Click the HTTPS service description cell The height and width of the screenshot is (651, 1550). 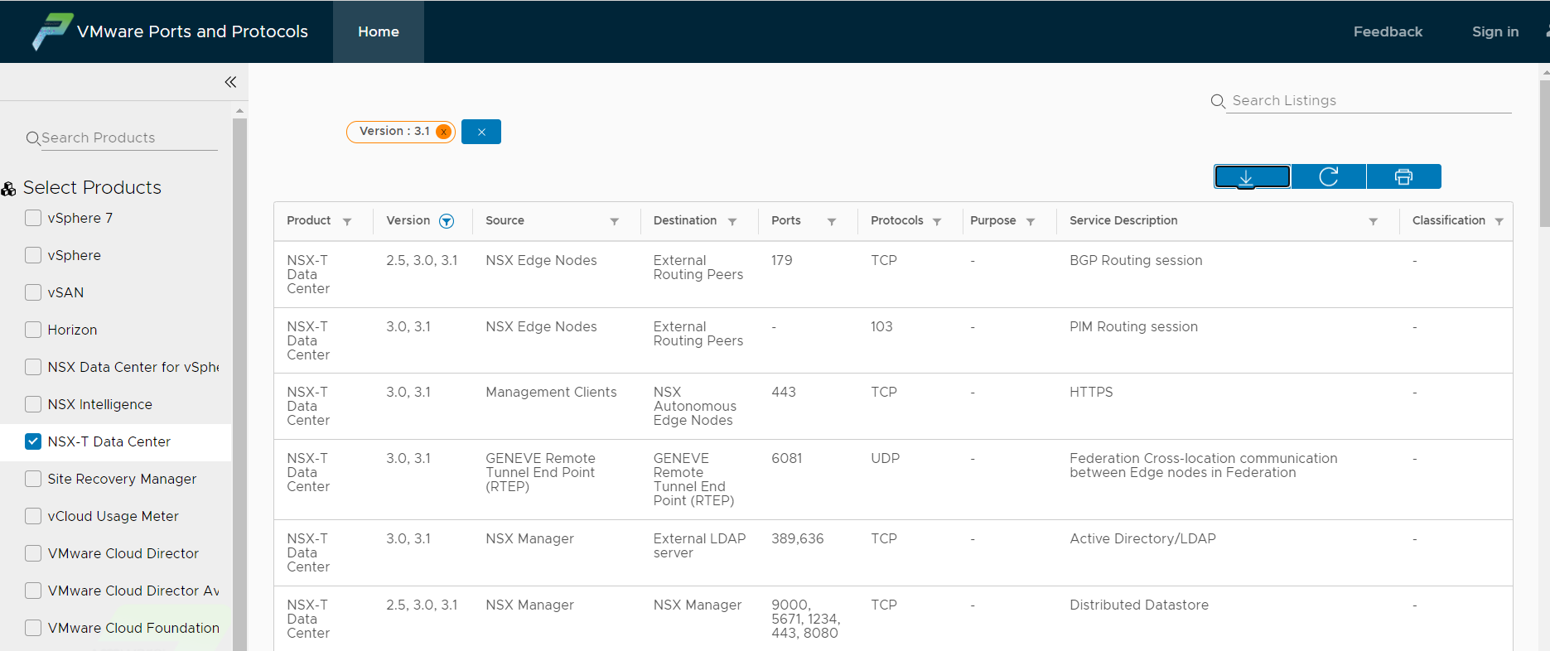(1091, 393)
